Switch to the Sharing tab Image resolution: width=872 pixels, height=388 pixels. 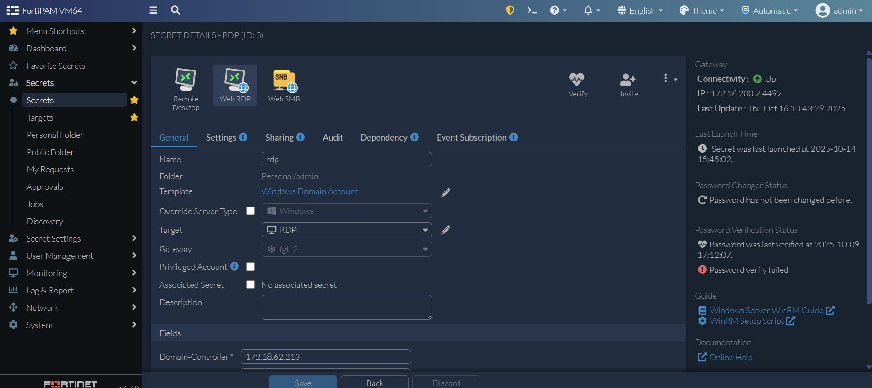[279, 137]
